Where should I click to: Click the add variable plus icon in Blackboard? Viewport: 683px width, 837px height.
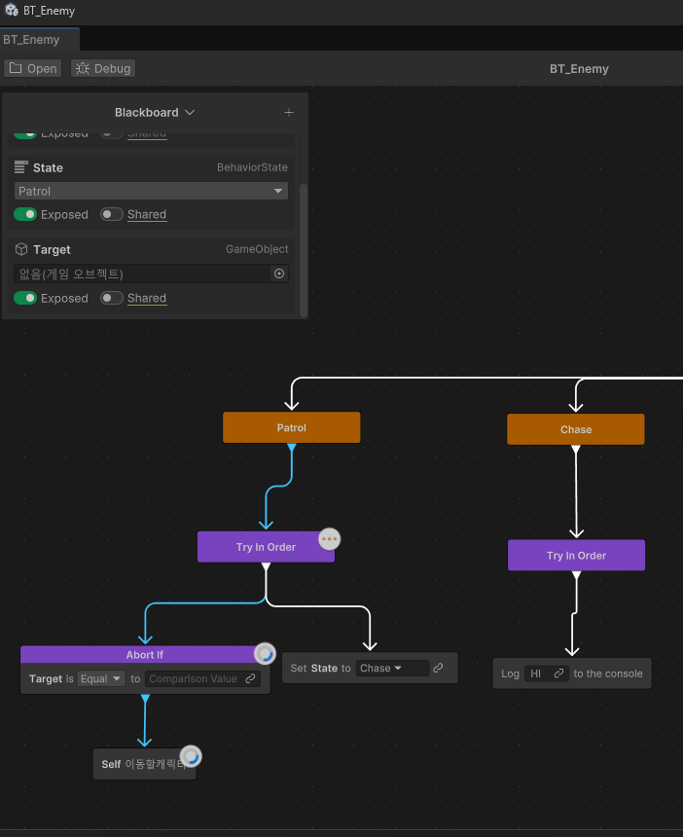[288, 113]
